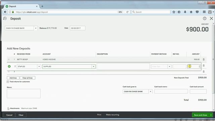The image size is (215, 121).
Task: Click the RECEIVED FROM column header
Action: pyautogui.click(x=24, y=54)
